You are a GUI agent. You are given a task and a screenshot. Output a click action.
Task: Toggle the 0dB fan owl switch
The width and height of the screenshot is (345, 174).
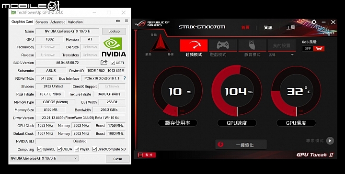pos(319,48)
